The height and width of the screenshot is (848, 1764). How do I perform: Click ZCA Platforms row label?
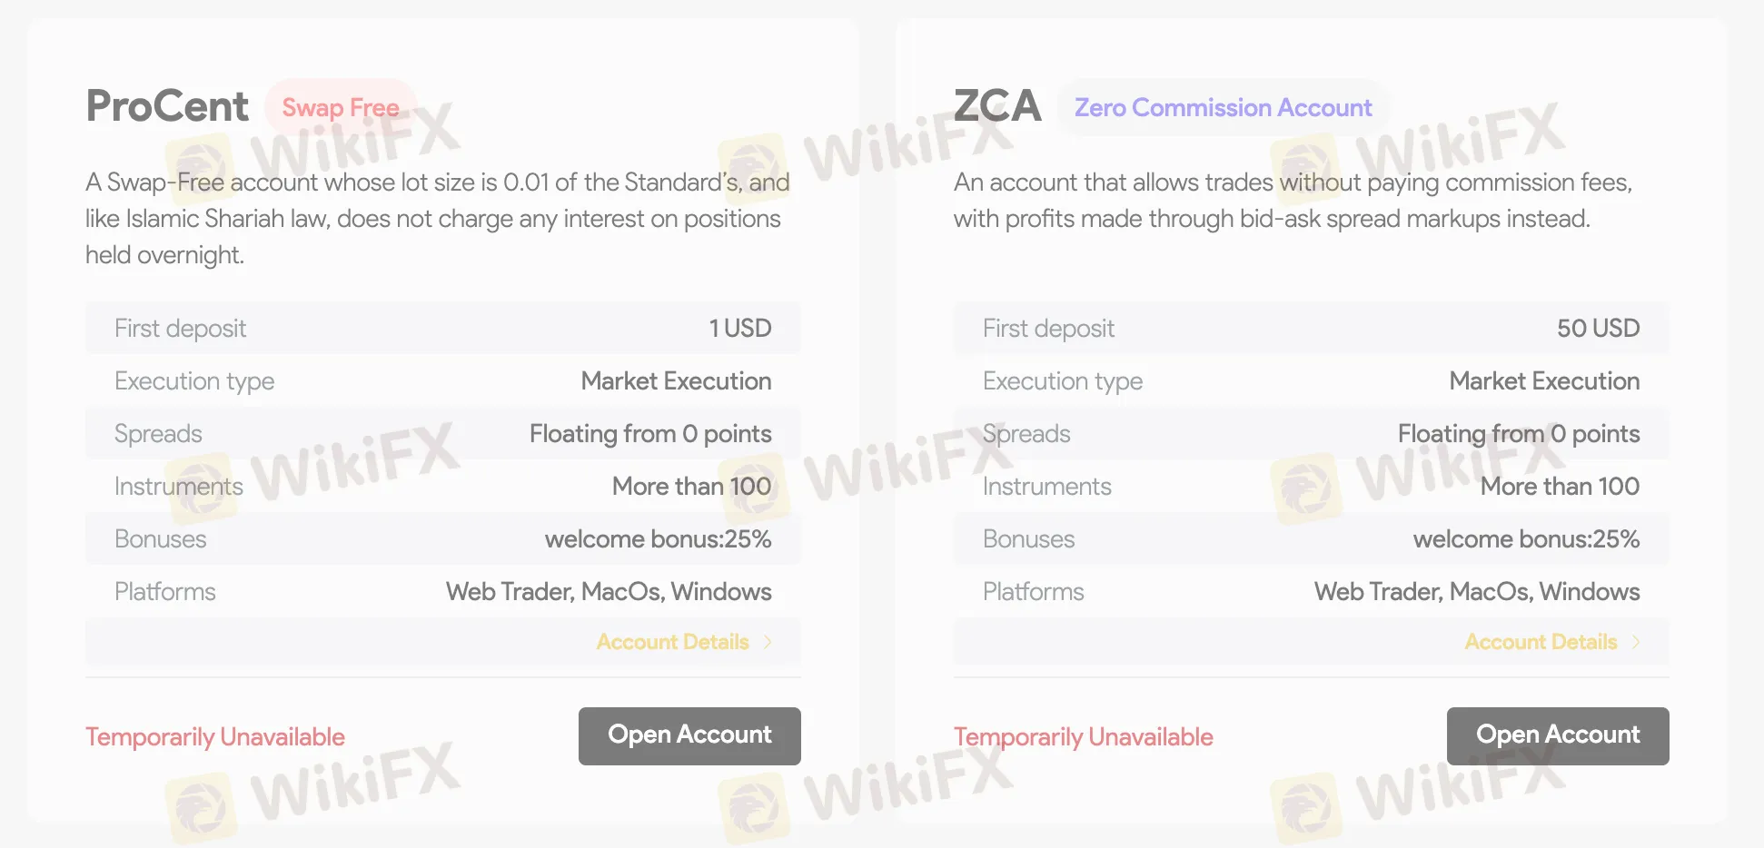pos(1034,592)
